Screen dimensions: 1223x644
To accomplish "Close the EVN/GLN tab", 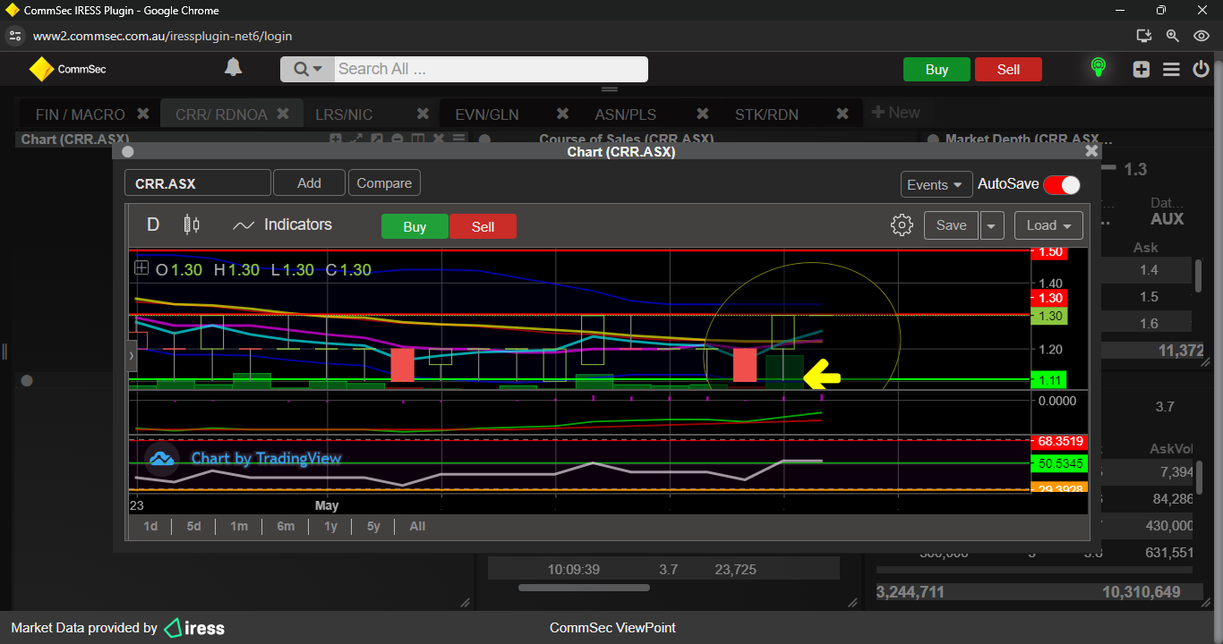I will point(563,114).
